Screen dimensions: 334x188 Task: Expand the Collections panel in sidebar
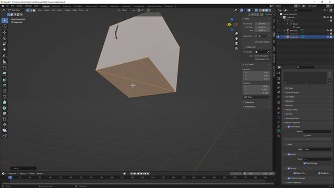point(249,102)
